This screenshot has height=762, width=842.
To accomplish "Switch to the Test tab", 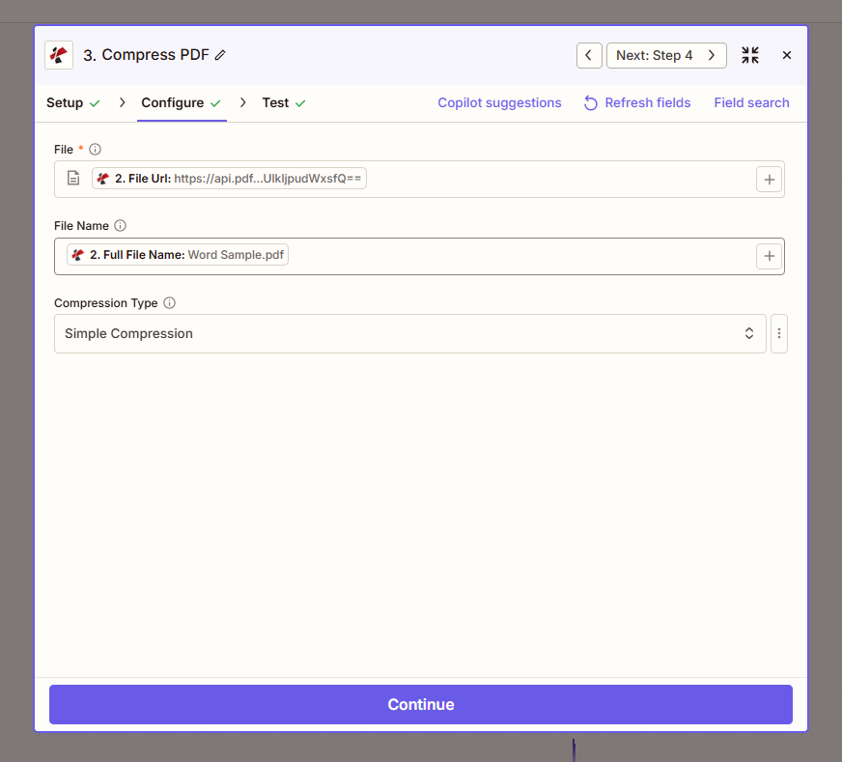I will pyautogui.click(x=276, y=102).
